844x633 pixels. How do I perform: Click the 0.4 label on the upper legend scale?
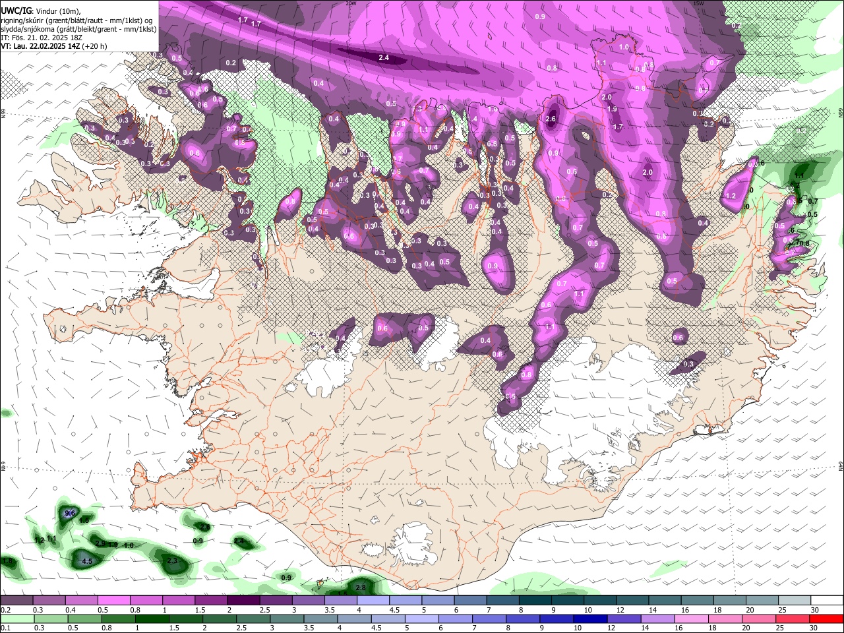70,610
